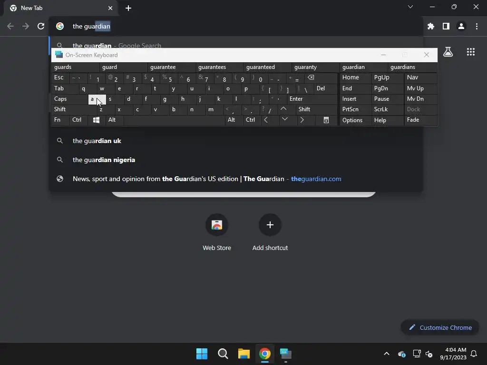Open Chrome Labs flask icon
487x365 pixels.
pos(448,52)
